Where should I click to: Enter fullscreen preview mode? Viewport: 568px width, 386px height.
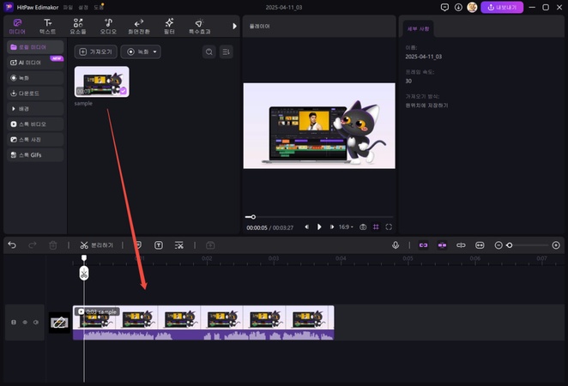[389, 227]
